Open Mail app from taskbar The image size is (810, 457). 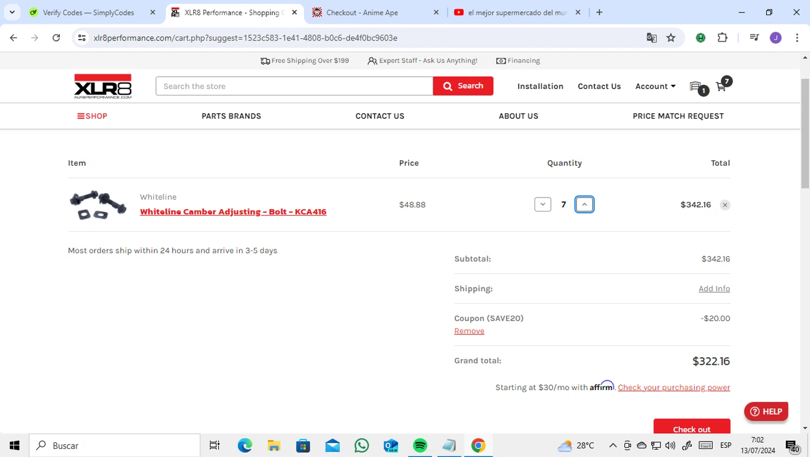[x=332, y=446]
